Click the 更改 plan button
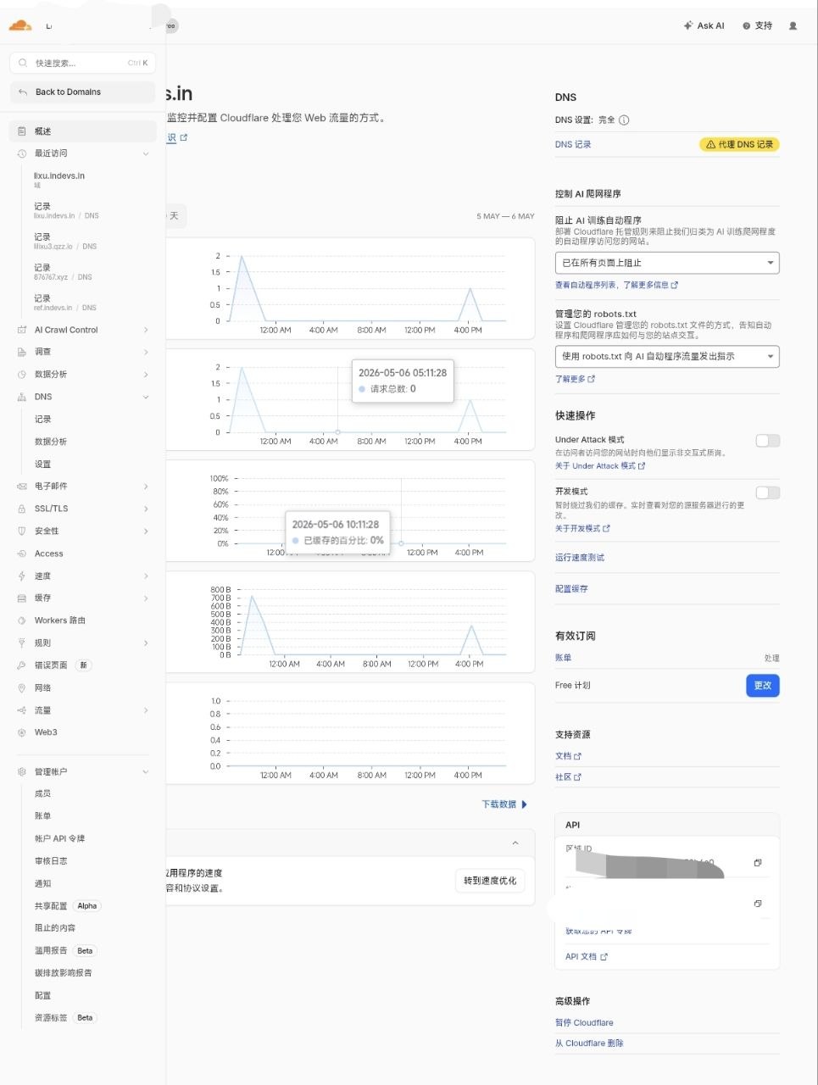 (762, 685)
